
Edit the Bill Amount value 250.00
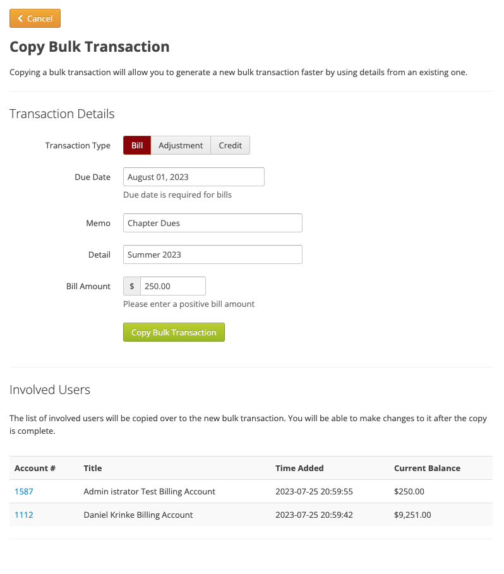coord(172,286)
